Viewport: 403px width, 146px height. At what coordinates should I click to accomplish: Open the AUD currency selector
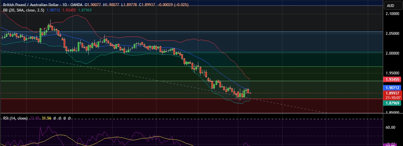tap(391, 5)
